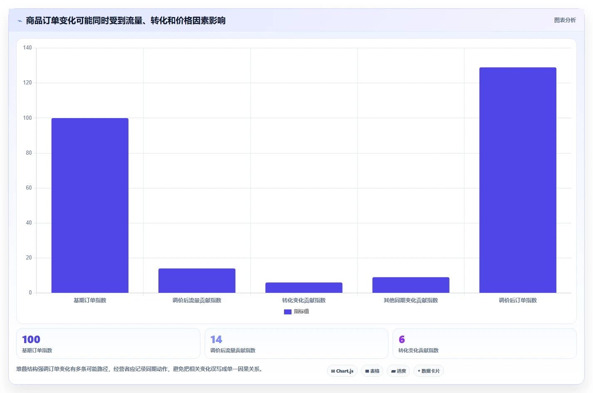Click the y-axis value 60
Screen dimensions: 593x393
point(29,188)
